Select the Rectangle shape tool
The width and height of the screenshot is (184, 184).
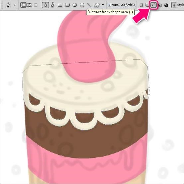click(x=60, y=5)
